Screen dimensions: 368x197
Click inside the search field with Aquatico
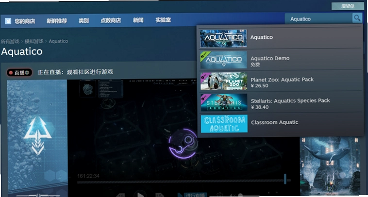click(x=318, y=19)
